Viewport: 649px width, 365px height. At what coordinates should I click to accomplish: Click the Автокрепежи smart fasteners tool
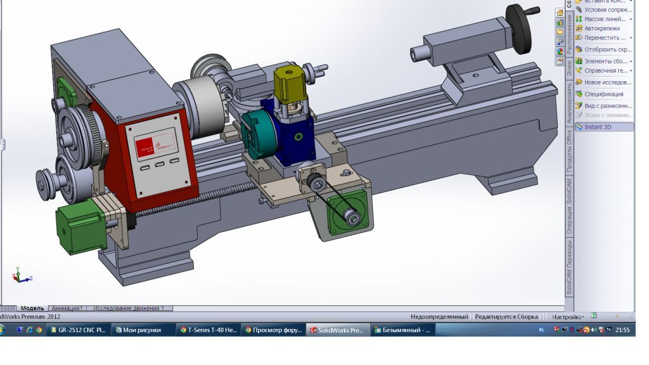pos(598,29)
